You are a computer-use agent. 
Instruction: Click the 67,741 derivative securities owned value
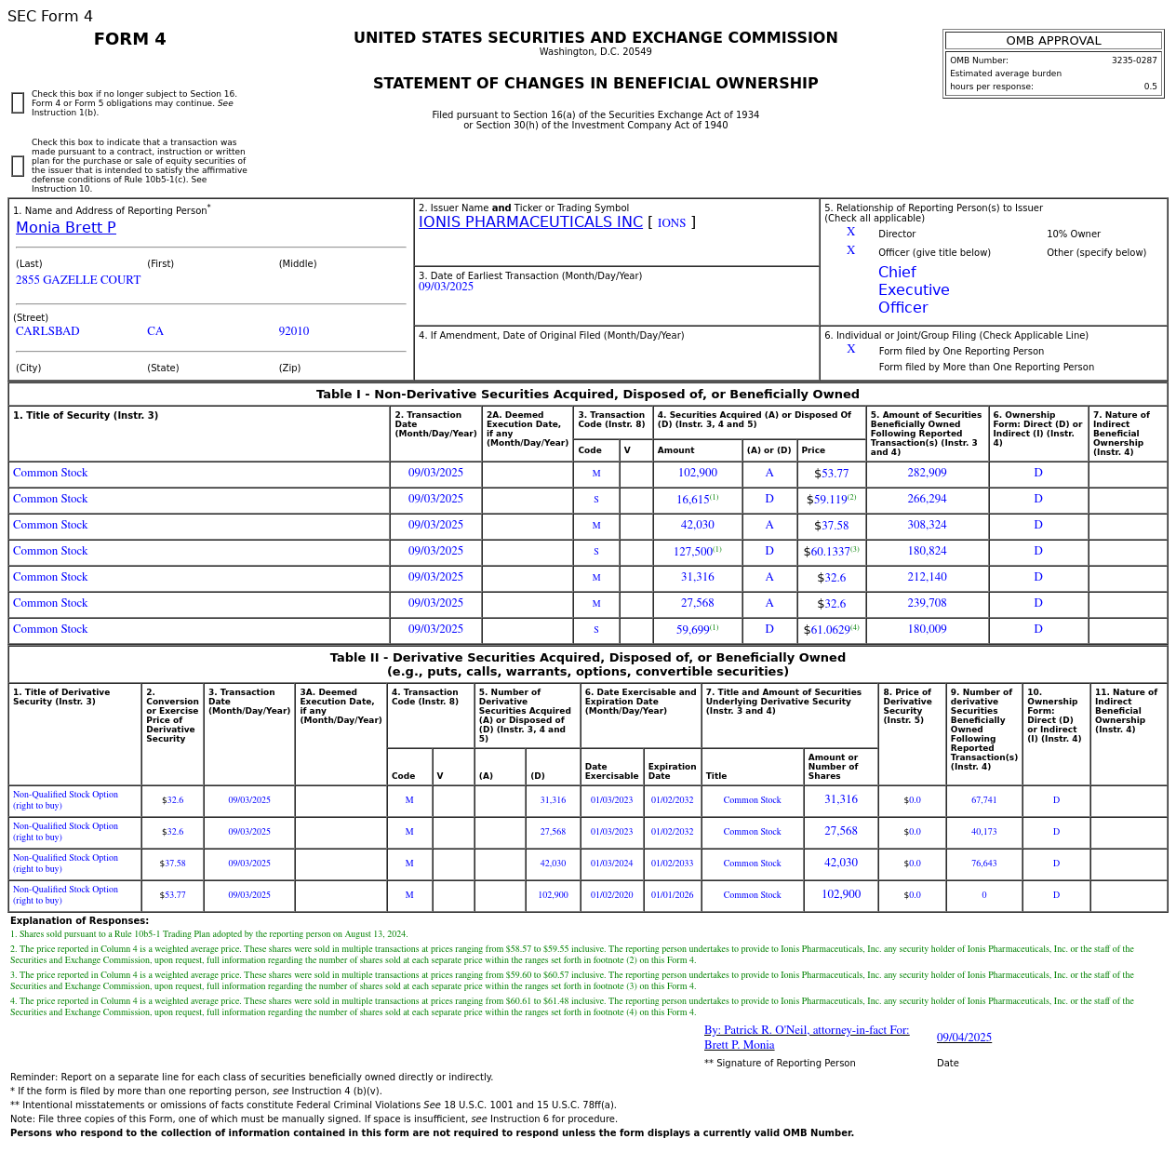point(983,800)
